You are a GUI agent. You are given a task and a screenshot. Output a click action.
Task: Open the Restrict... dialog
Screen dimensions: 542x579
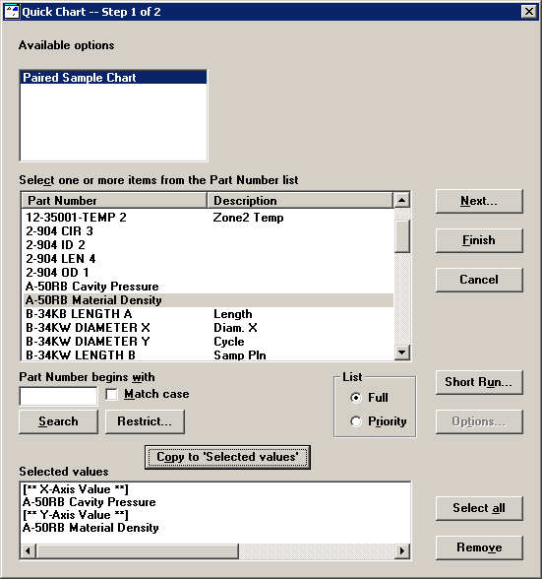pos(145,421)
